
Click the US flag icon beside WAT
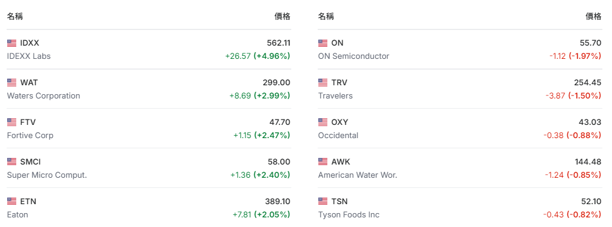[11, 82]
